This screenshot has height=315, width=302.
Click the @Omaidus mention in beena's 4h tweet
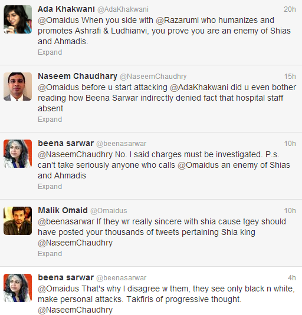click(x=58, y=289)
